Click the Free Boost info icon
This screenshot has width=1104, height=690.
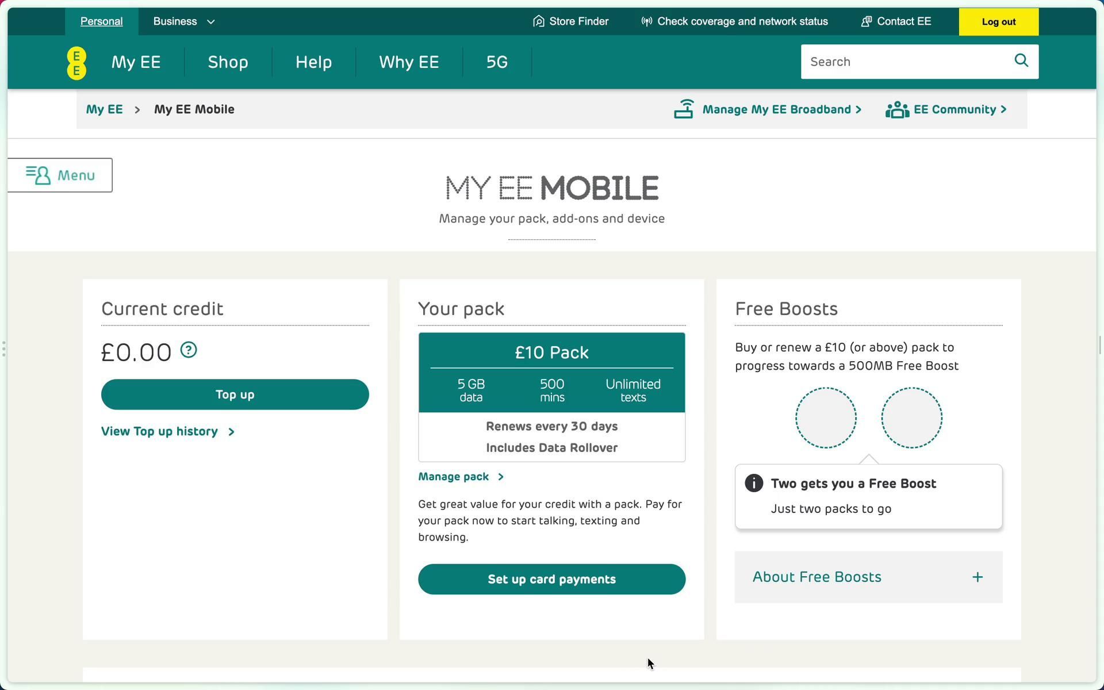pyautogui.click(x=754, y=483)
